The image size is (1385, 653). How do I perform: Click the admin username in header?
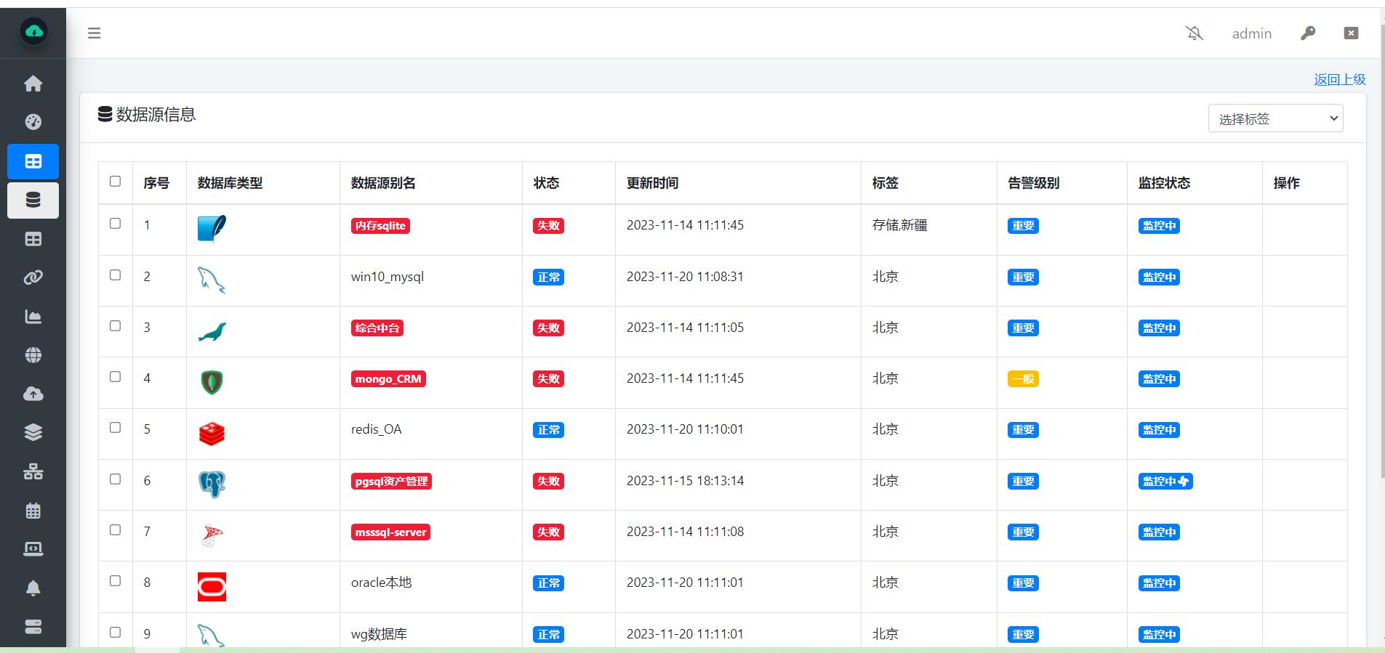tap(1251, 33)
